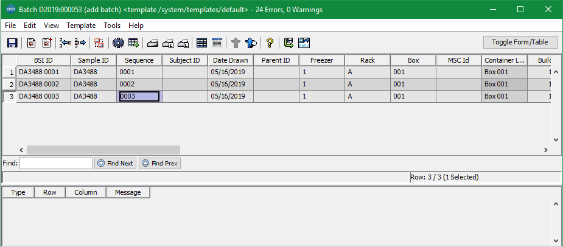Open the Help menu
Image resolution: width=563 pixels, height=247 pixels.
pyautogui.click(x=136, y=26)
